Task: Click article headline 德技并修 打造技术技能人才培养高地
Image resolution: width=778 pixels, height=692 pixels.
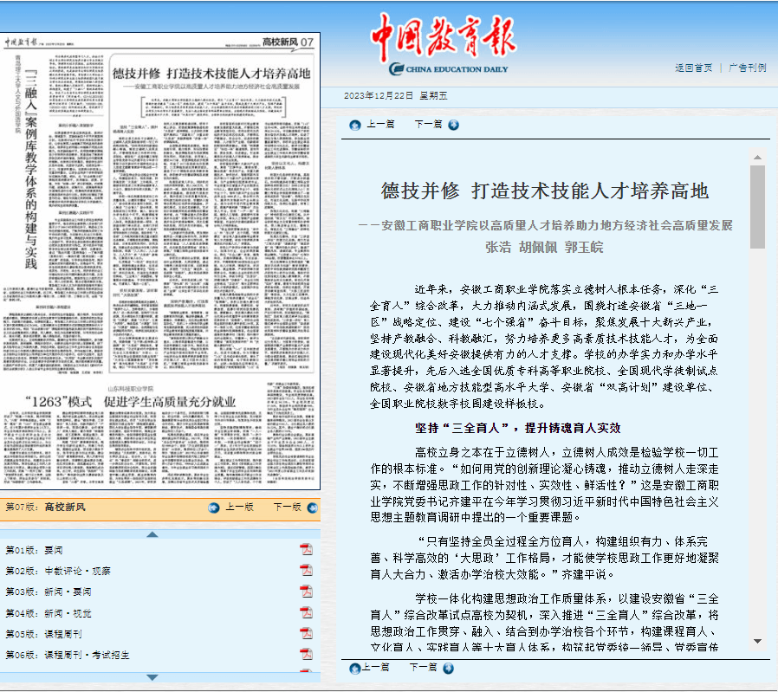Action: [x=545, y=191]
